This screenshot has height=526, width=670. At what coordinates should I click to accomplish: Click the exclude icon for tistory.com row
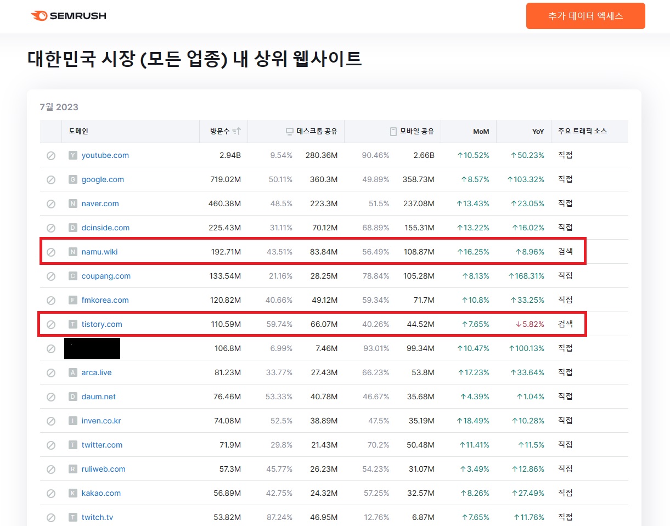pyautogui.click(x=51, y=325)
